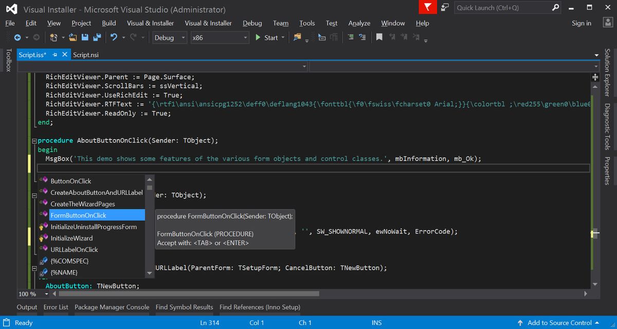Screen dimensions: 617x329
Task: Click the send feedback icon
Action: point(445,8)
